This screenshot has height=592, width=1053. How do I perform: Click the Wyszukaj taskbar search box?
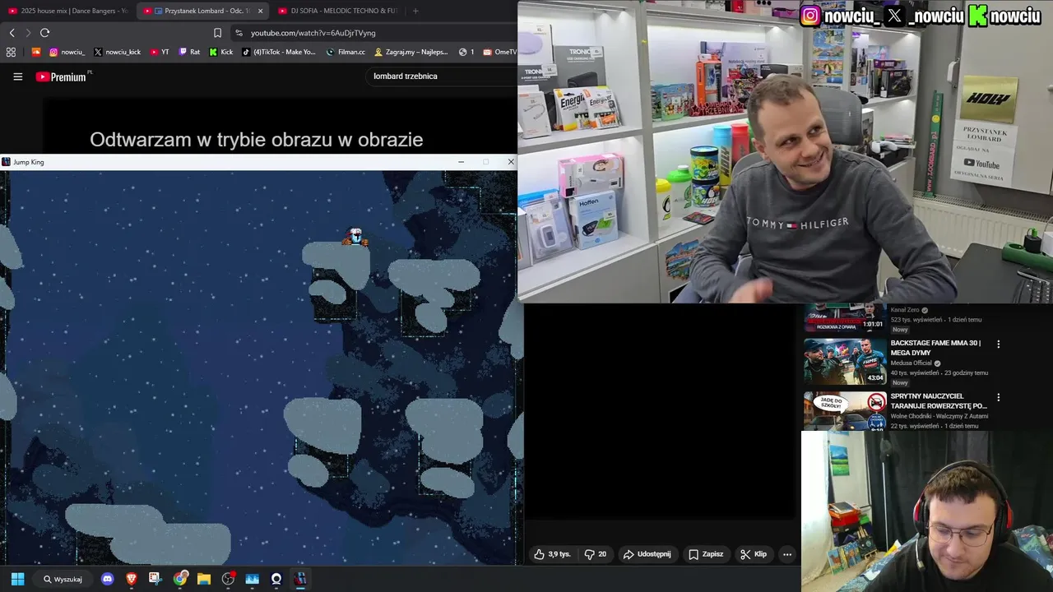(63, 579)
